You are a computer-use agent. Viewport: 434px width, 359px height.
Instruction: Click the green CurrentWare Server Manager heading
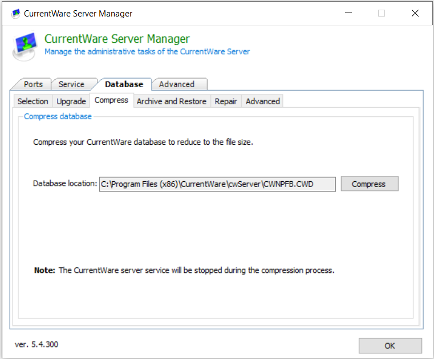tap(117, 39)
